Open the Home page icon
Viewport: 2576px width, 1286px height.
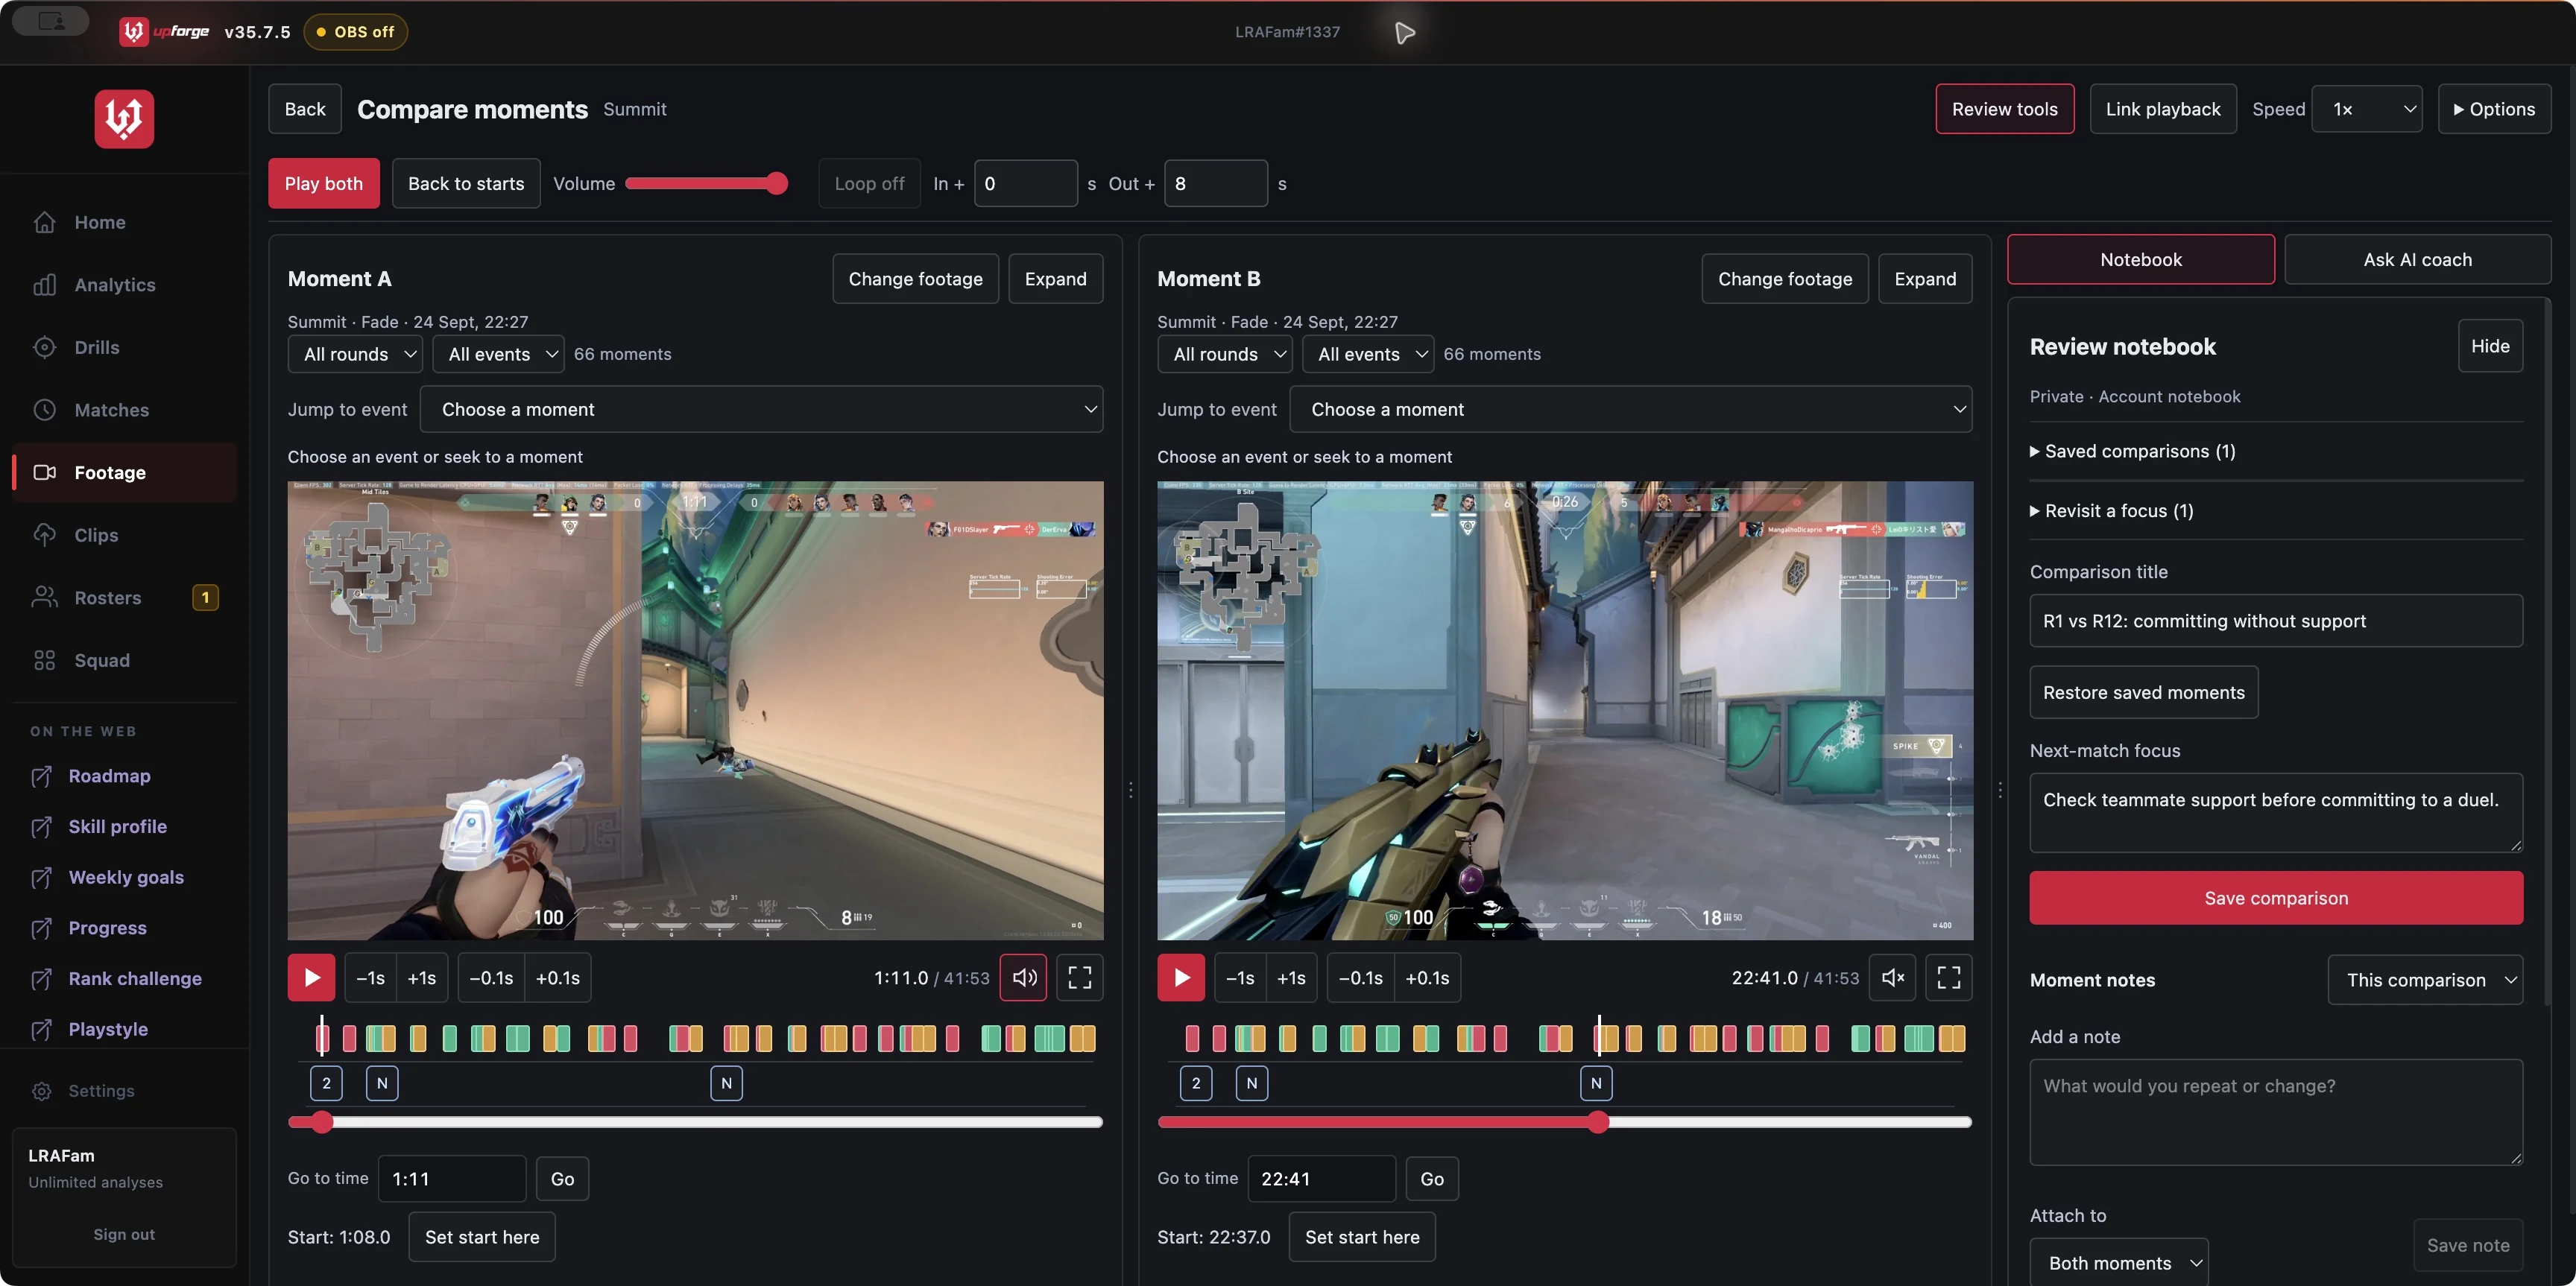44,222
